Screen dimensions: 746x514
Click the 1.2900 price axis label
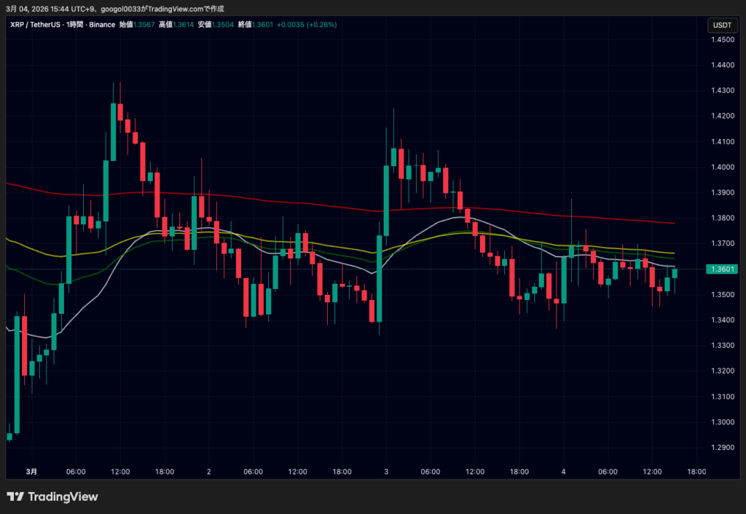[722, 448]
